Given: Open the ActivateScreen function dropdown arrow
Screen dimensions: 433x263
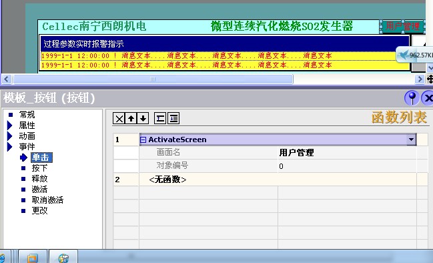Looking at the screenshot, I should (x=411, y=140).
